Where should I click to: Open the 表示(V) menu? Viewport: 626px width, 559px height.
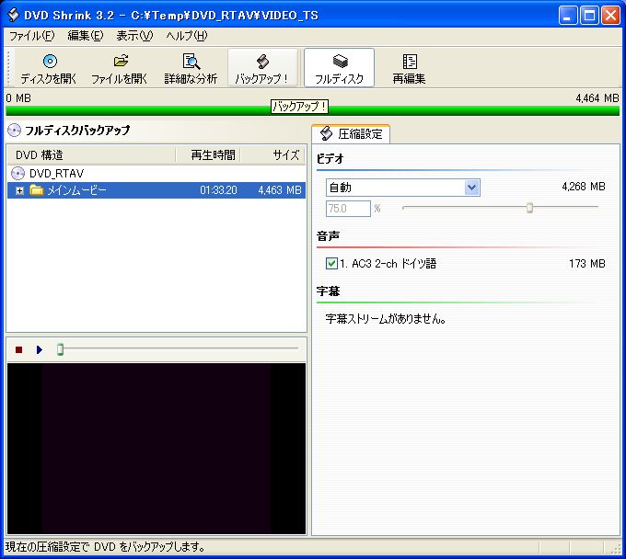click(134, 36)
